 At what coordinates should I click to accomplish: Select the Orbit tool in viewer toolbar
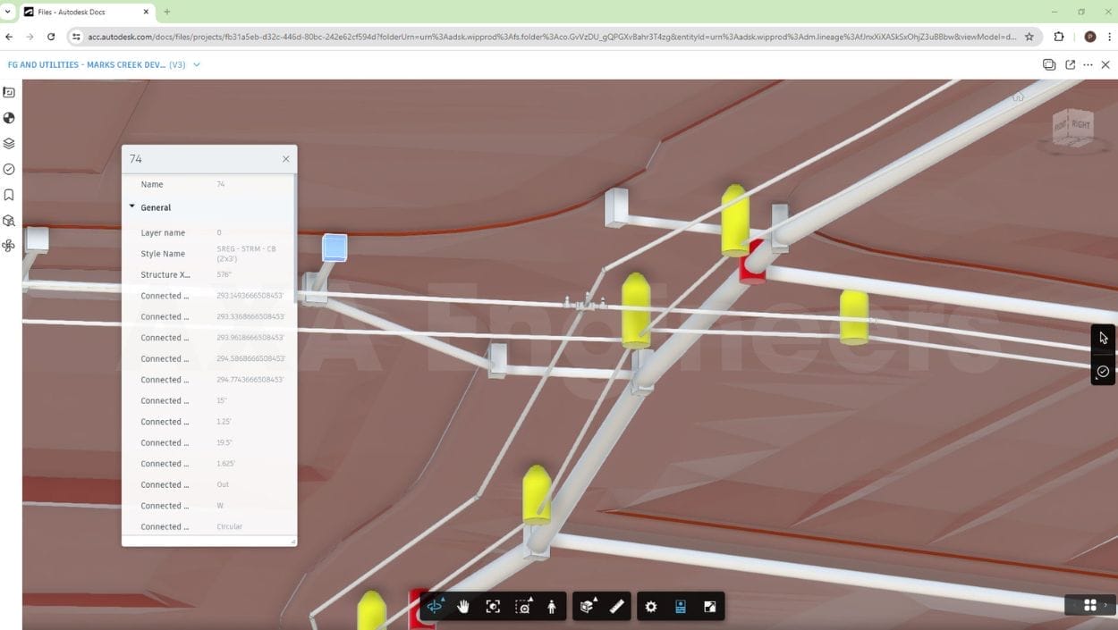[435, 607]
